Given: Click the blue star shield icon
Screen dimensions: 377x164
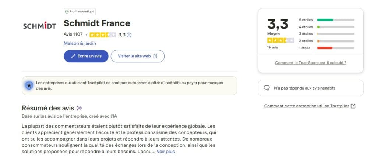Looking at the screenshot, I should click(x=29, y=85).
